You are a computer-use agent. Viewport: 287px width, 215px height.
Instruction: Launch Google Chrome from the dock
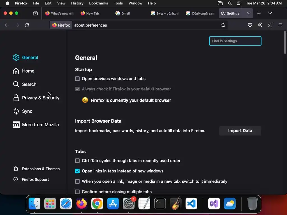point(97,204)
